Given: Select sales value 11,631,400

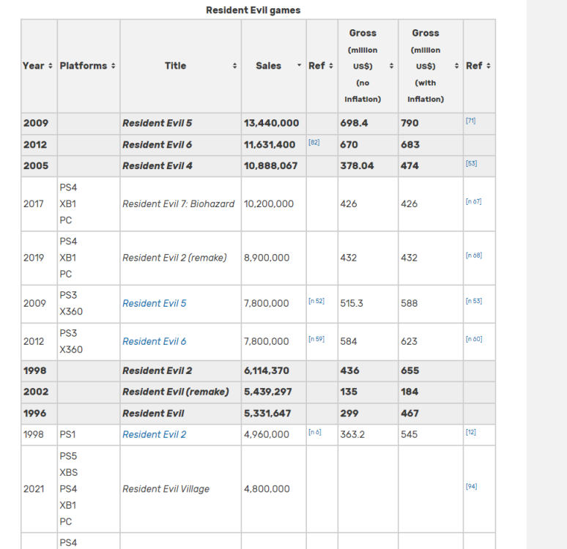Looking at the screenshot, I should pos(270,145).
